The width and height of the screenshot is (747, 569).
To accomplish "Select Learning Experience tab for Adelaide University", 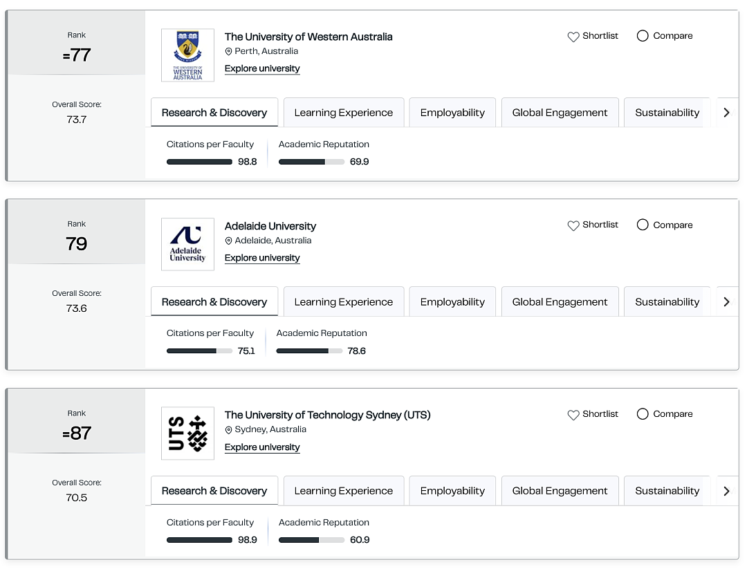I will (x=344, y=301).
